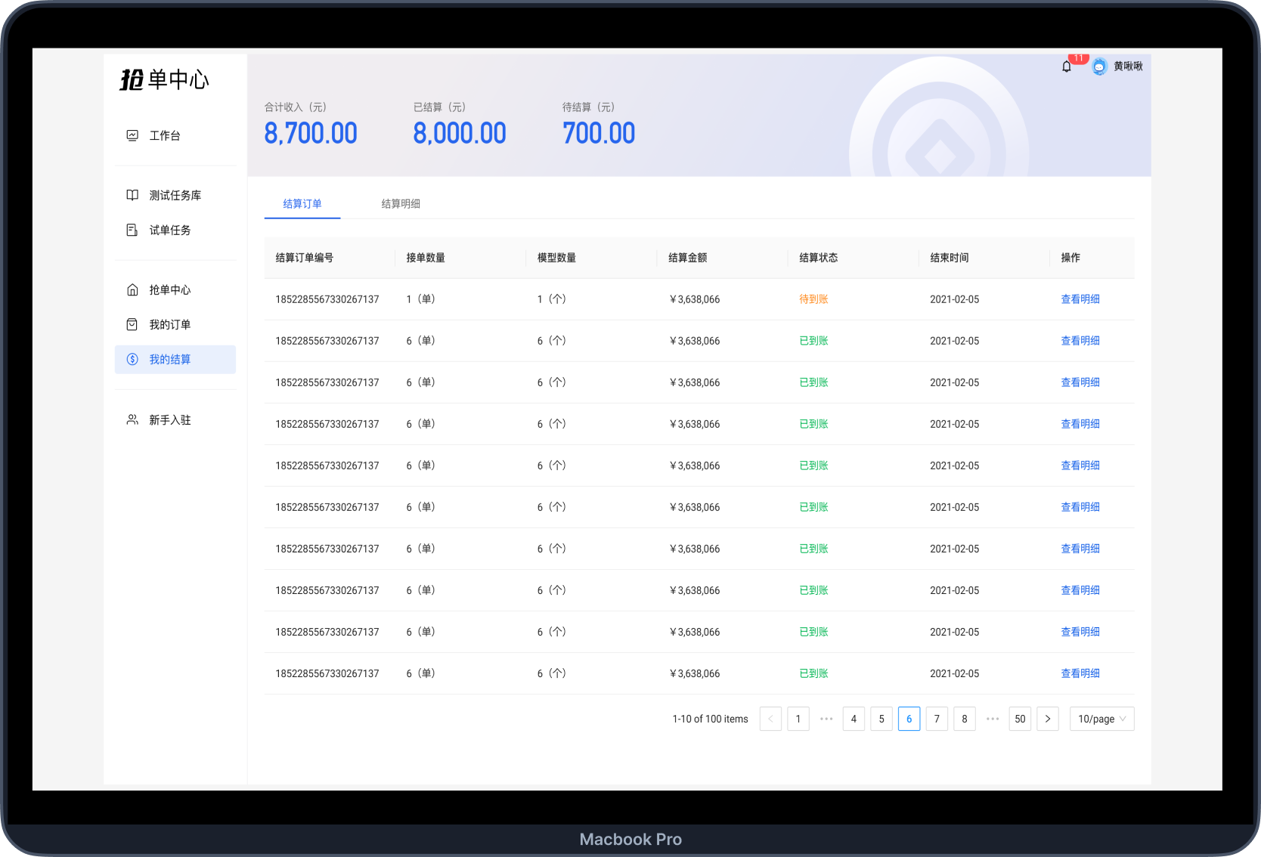
Task: Go to previous page with left chevron
Action: (770, 719)
